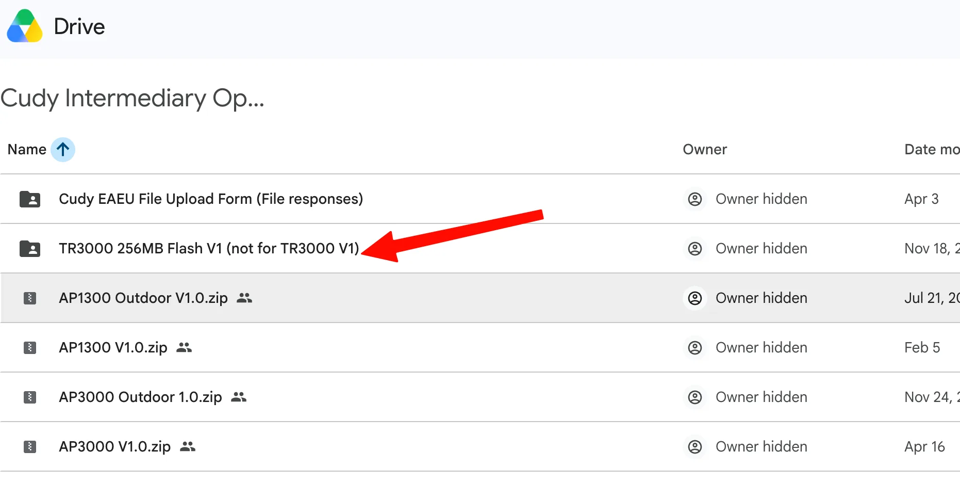Sort the list by the Name column
The image size is (960, 483).
[x=27, y=150]
